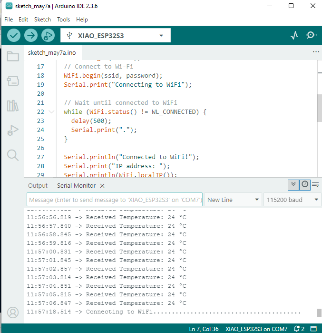Image resolution: width=322 pixels, height=333 pixels.
Task: Click the '// Wait until connected to WiFi' comment
Action: (x=120, y=103)
